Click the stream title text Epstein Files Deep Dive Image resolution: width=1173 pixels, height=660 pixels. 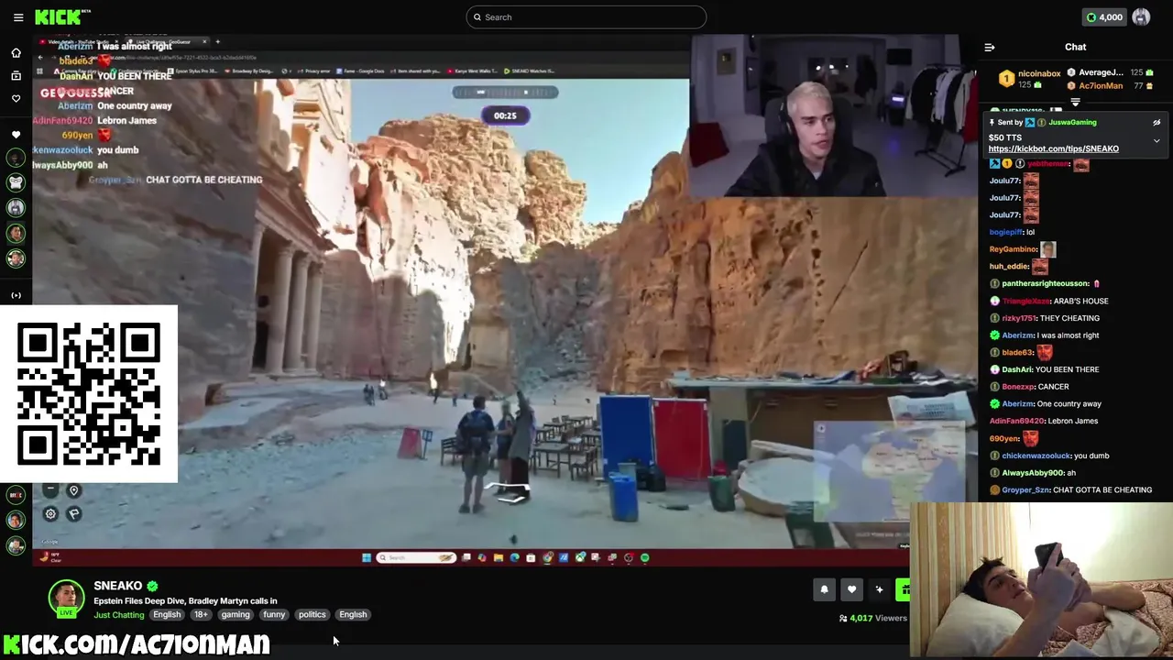[x=185, y=600]
